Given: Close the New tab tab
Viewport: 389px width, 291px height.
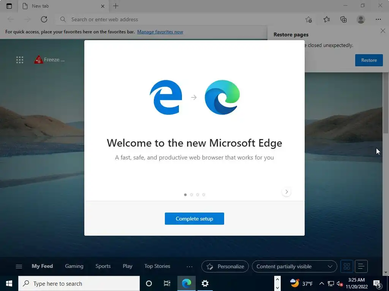Looking at the screenshot, I should 103,6.
